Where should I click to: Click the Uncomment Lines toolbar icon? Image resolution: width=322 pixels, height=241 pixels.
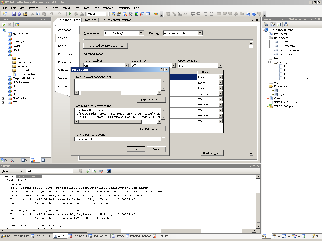pyautogui.click(x=212, y=14)
